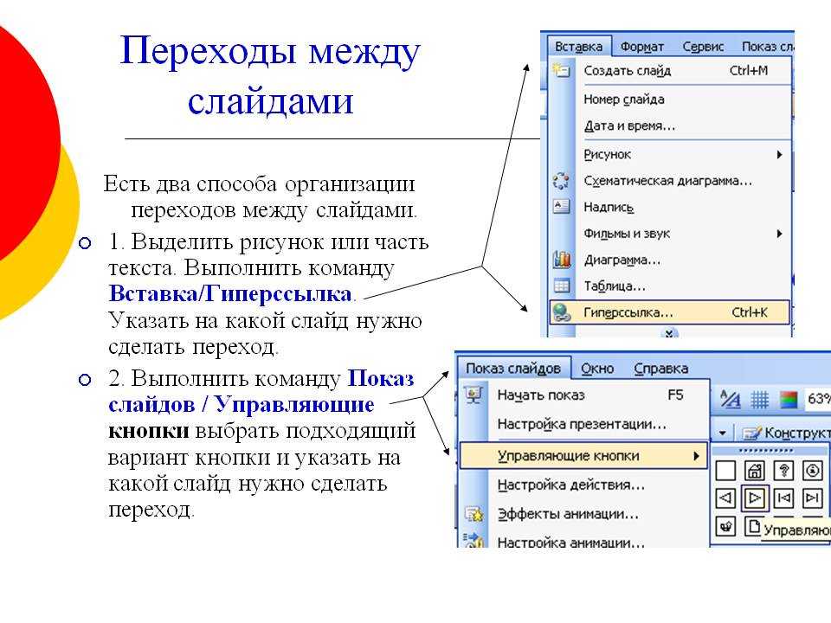Click the F5 shortcut label of Начать показ
The height and width of the screenshot is (623, 831).
click(675, 395)
